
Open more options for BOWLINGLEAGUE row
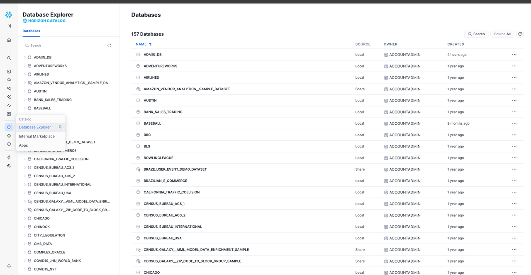514,158
